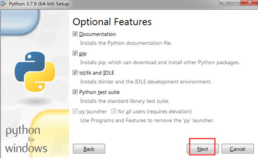
Task: Uncheck the Documentation checkbox
Action: coord(75,34)
